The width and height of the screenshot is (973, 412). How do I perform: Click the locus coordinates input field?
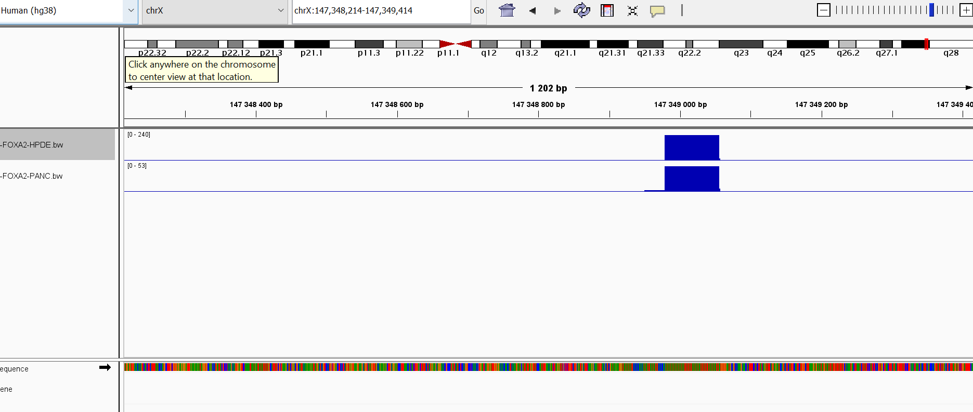(381, 11)
